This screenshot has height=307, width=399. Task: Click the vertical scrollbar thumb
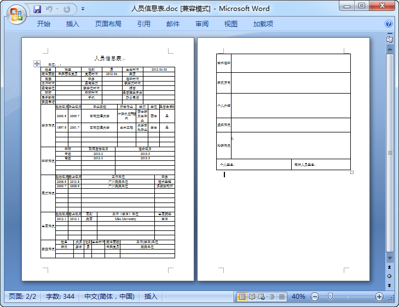(x=390, y=153)
